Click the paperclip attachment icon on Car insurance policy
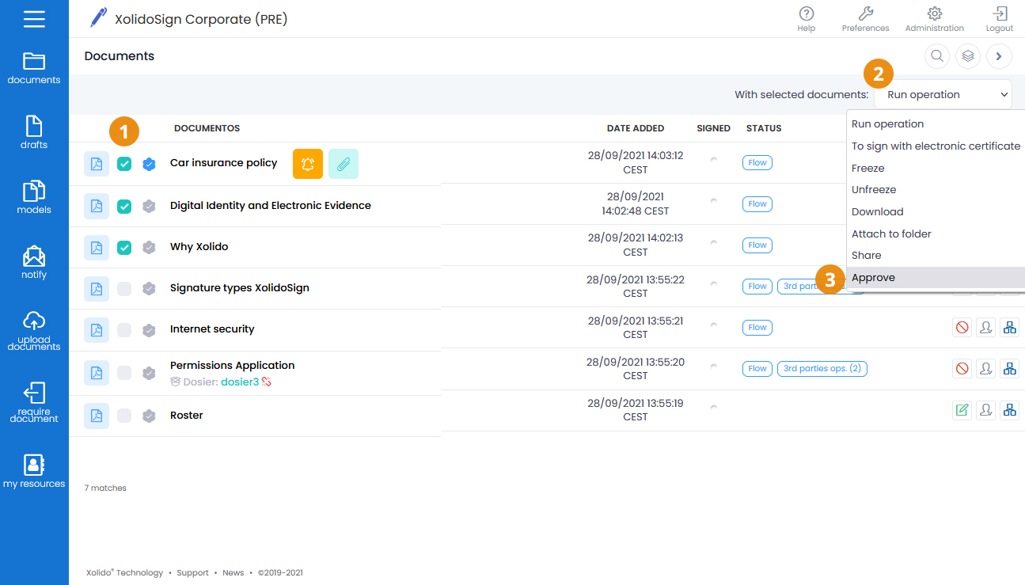1025x585 pixels. tap(344, 164)
